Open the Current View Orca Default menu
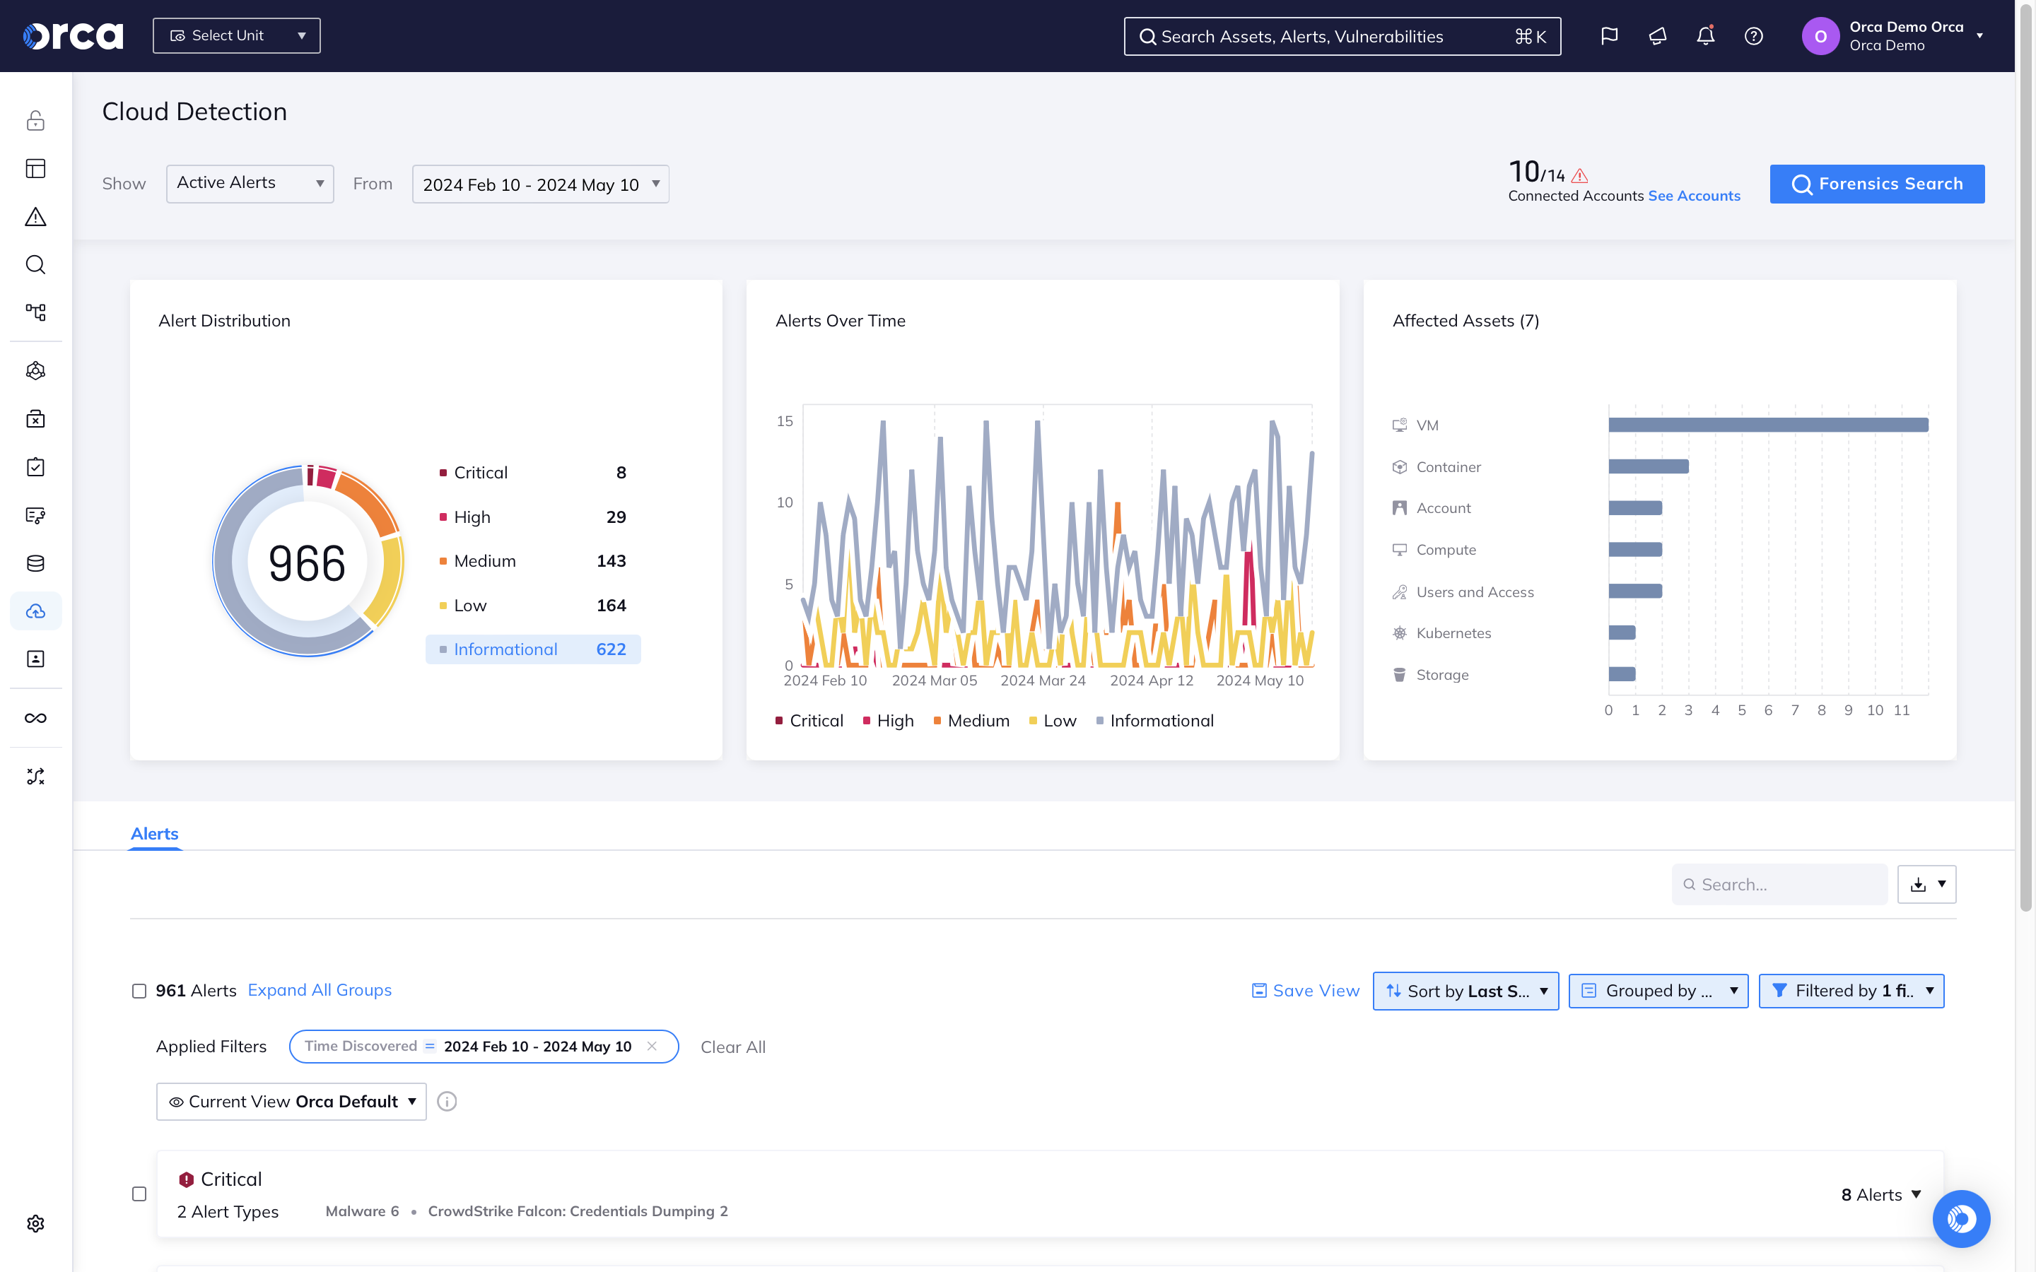Image resolution: width=2036 pixels, height=1272 pixels. pyautogui.click(x=291, y=1101)
